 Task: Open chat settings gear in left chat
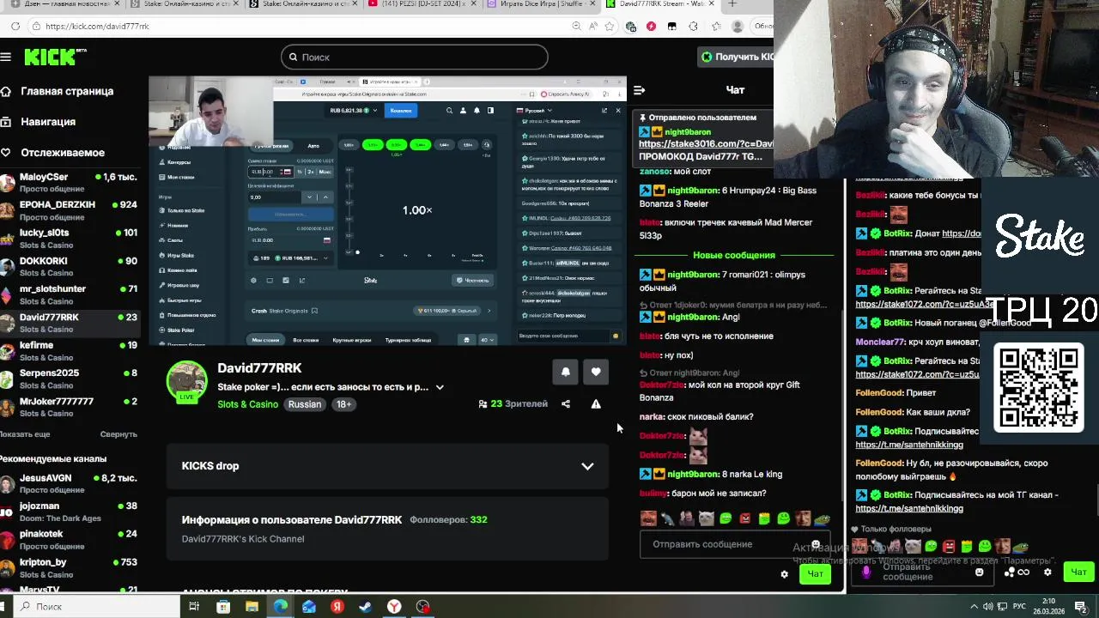[784, 574]
